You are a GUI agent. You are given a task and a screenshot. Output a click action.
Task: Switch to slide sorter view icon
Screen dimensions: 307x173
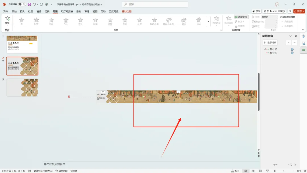tap(253, 171)
